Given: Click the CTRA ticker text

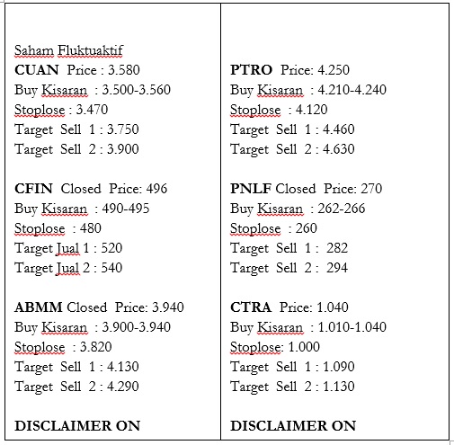Looking at the screenshot, I should pos(251,307).
